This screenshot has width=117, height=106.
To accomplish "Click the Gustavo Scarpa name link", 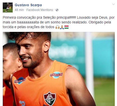I will [x=28, y=5].
